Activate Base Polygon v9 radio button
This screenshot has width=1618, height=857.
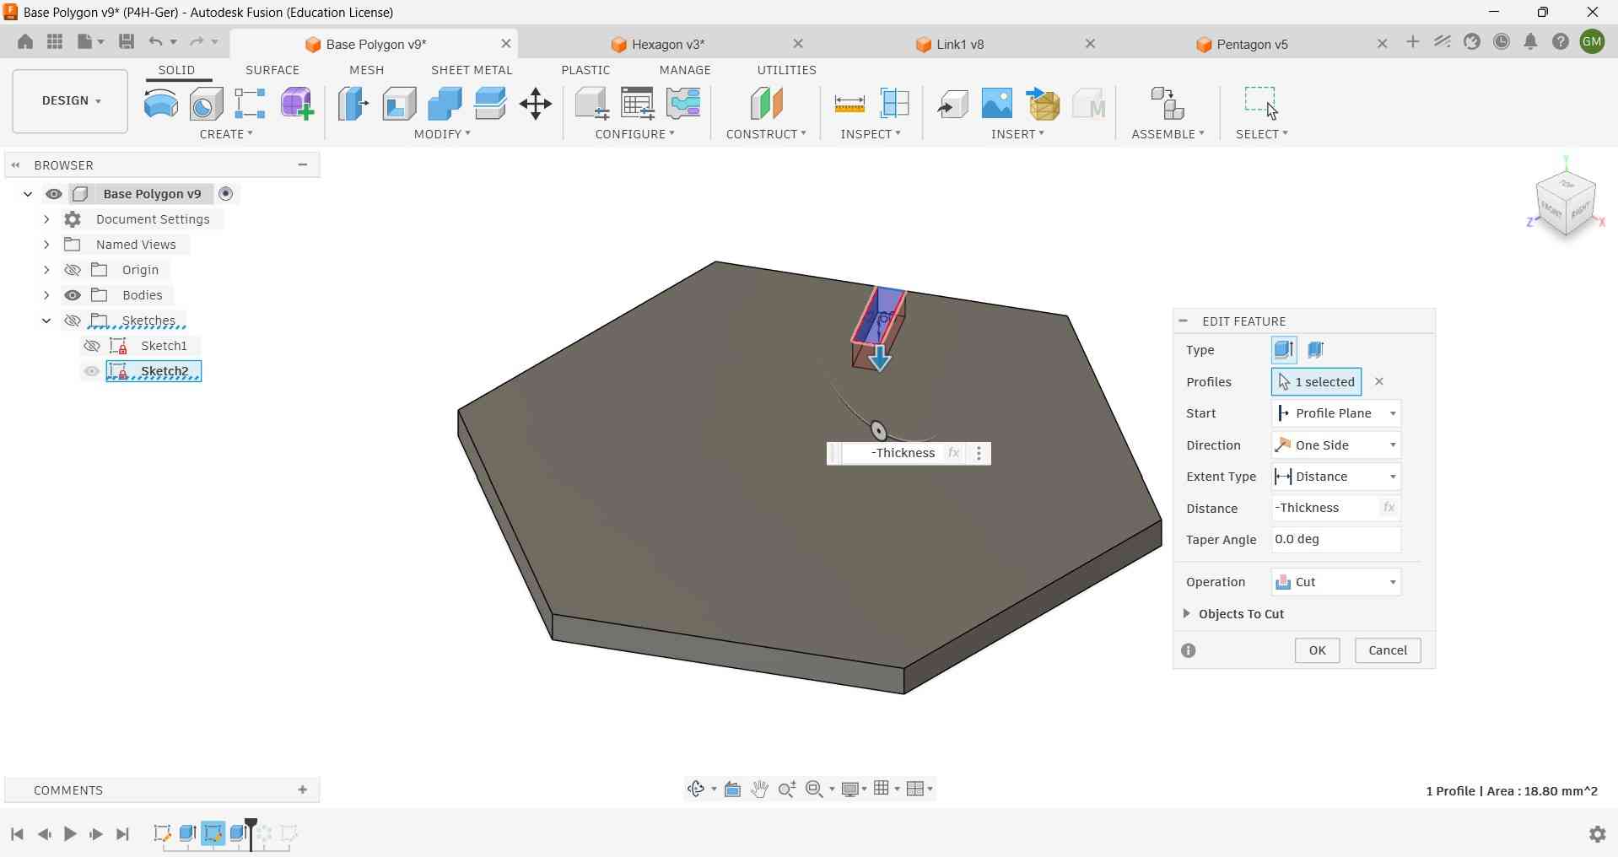(x=226, y=194)
